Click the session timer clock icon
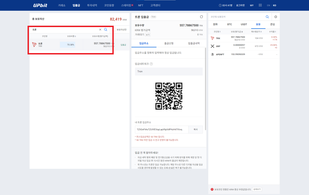309x195 pixels. tap(220, 5)
